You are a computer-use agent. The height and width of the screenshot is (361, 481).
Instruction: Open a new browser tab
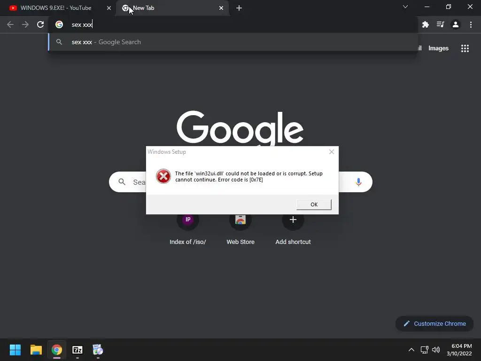click(239, 8)
